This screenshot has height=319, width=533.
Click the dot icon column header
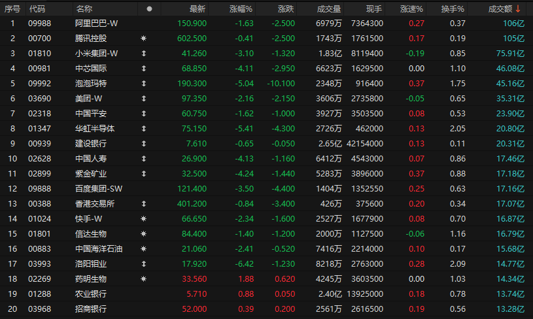coord(150,8)
